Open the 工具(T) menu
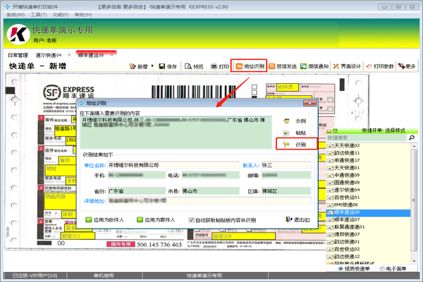Screen dimensions: 423x282 (x=39, y=15)
